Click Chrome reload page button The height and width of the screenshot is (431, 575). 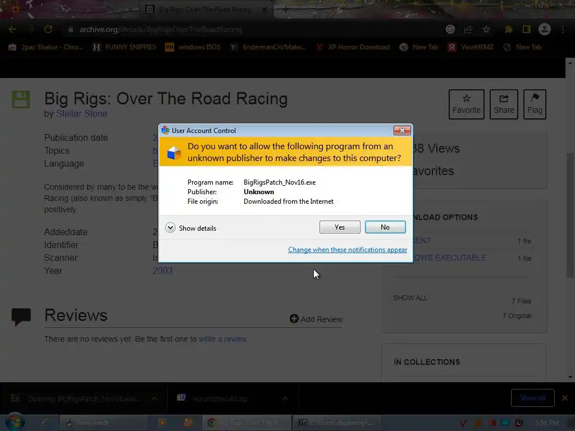pyautogui.click(x=48, y=29)
